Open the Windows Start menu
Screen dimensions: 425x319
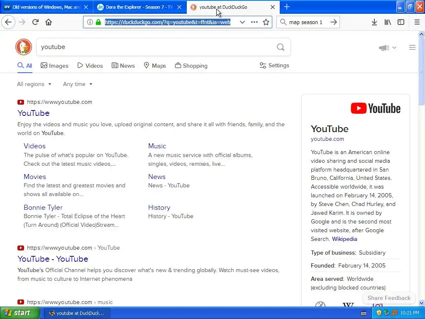tap(20, 313)
